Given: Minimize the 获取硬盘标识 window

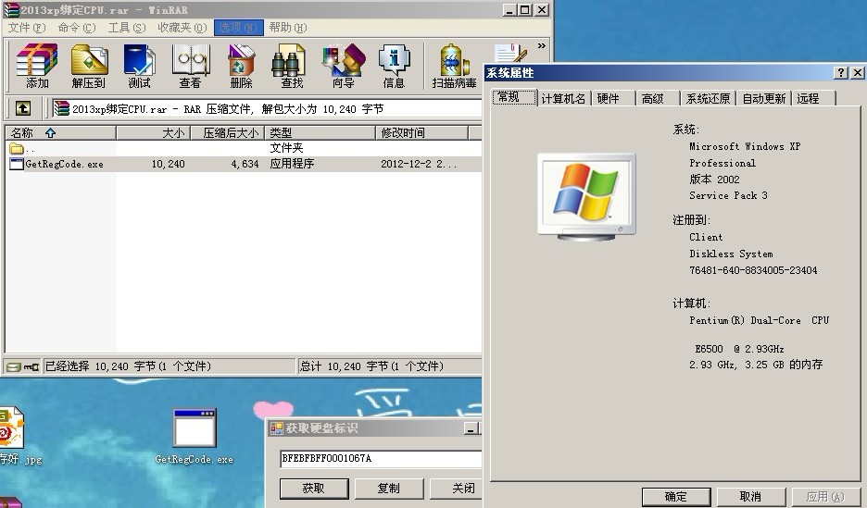Looking at the screenshot, I should coord(471,428).
